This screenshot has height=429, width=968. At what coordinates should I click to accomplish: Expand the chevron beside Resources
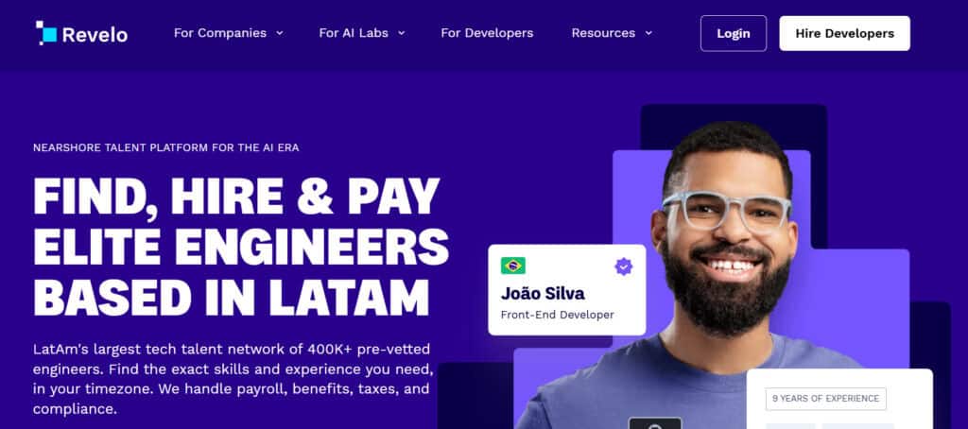[x=648, y=33]
